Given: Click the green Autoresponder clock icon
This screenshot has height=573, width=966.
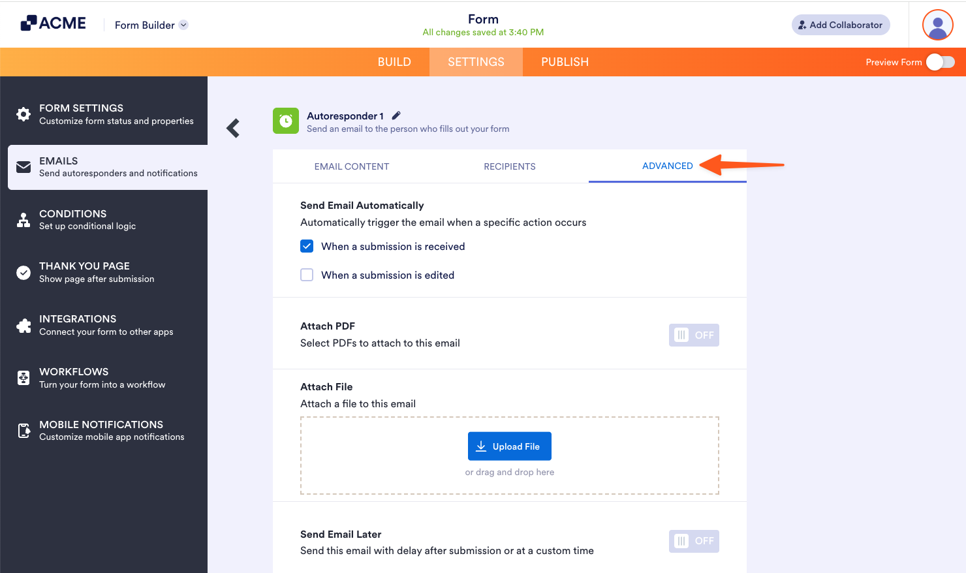Looking at the screenshot, I should [285, 121].
